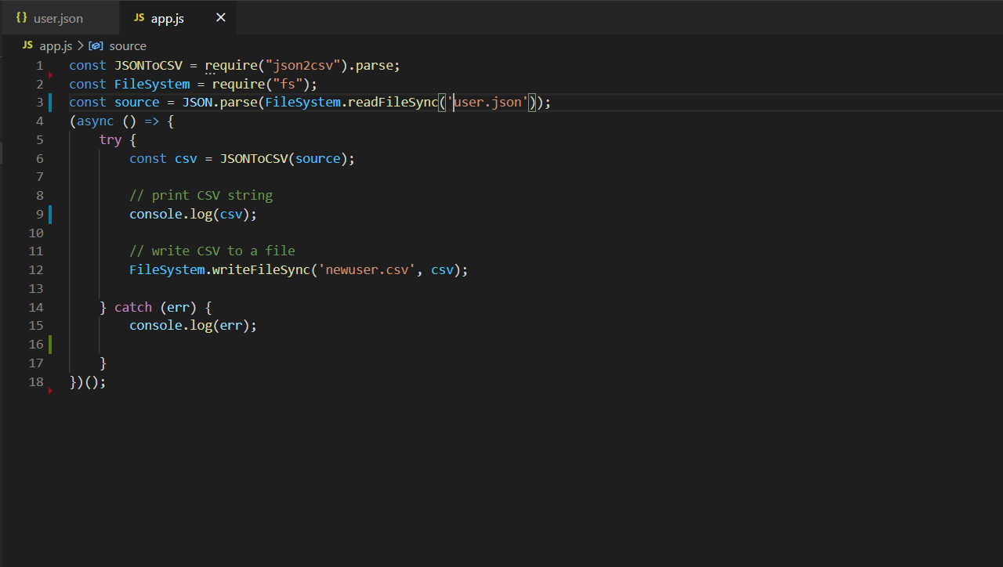This screenshot has height=567, width=1003.
Task: Click the "// write CSV to a file" comment
Action: pyautogui.click(x=212, y=251)
